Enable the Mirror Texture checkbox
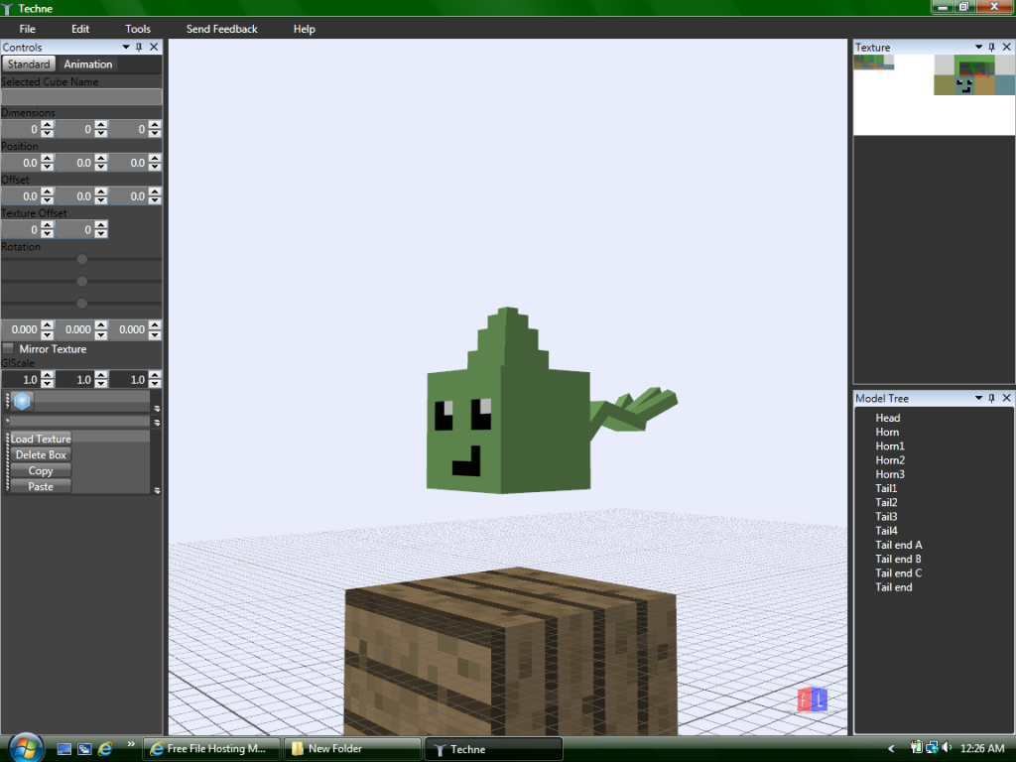The image size is (1016, 762). (x=8, y=348)
